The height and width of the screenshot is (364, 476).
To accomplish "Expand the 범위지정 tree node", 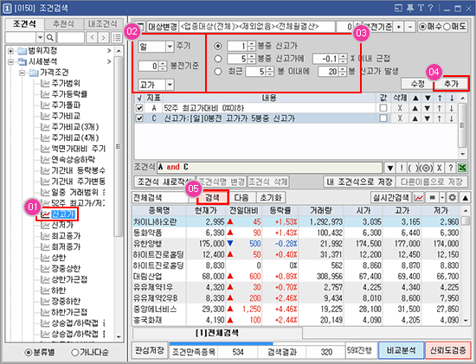I will click(x=11, y=51).
